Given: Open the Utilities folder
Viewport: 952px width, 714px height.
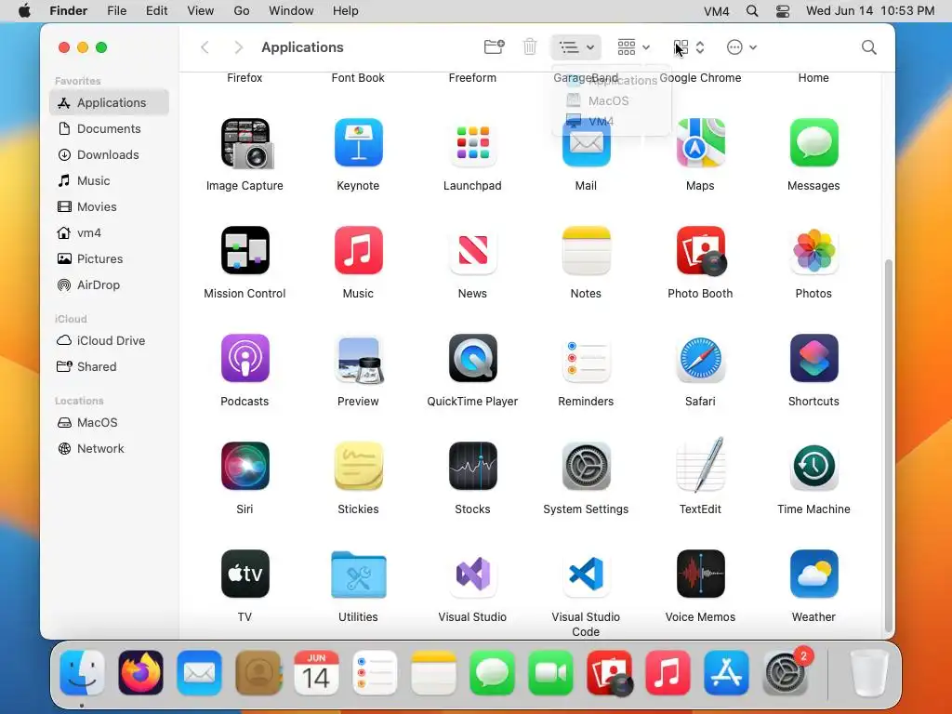Looking at the screenshot, I should click(358, 575).
